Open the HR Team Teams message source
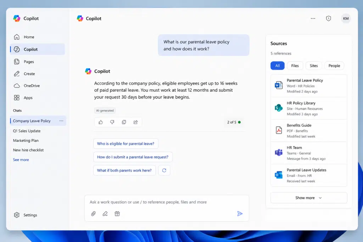Viewport: 363px width, 242px height. (309, 153)
